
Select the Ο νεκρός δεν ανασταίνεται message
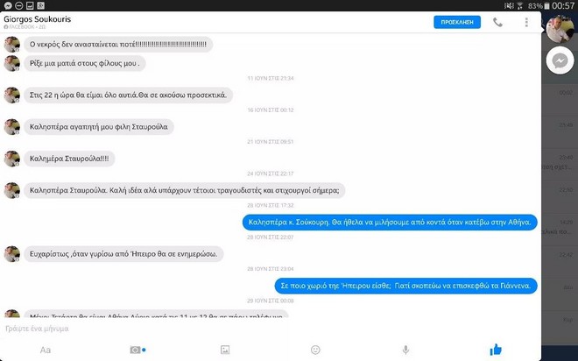pos(118,45)
